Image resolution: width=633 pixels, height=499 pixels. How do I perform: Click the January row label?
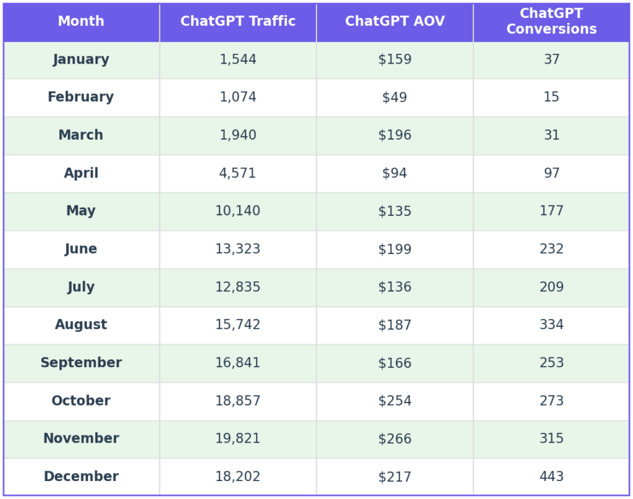[81, 60]
